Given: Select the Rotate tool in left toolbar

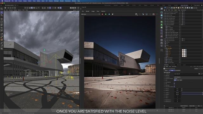Looking at the screenshot, I should tap(2, 22).
